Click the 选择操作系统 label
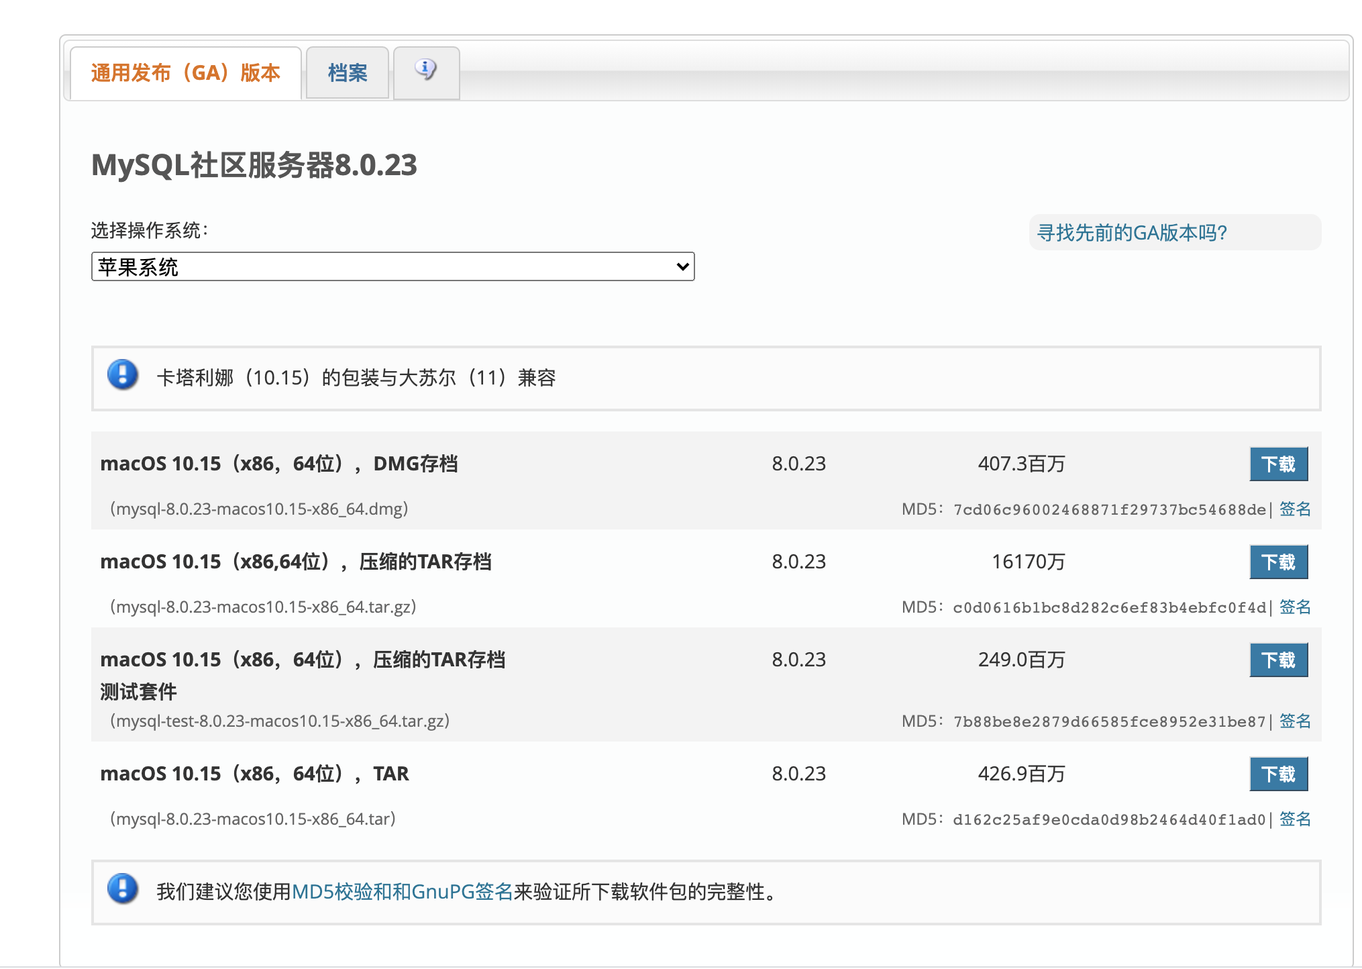Screen dimensions: 1362x969 [x=150, y=231]
